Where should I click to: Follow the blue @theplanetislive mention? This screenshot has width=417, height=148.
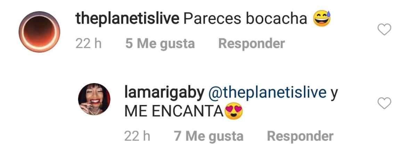click(267, 93)
